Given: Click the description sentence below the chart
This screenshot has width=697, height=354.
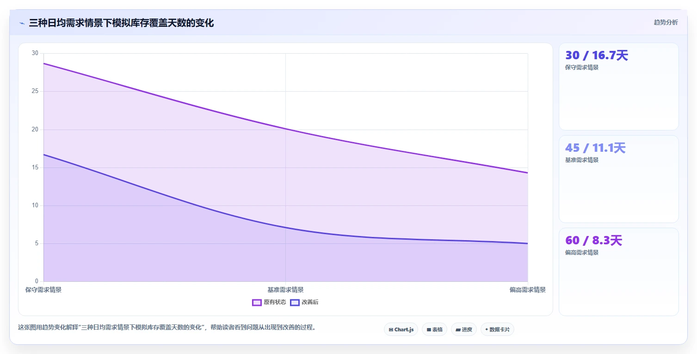Looking at the screenshot, I should [167, 328].
